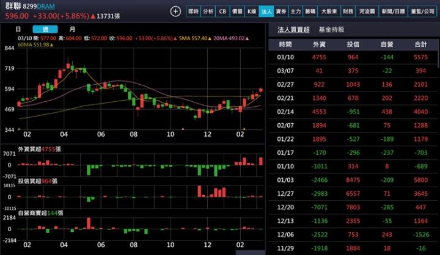Click the table's vertical scrollbar thumb
The width and height of the screenshot is (440, 255).
(438, 55)
